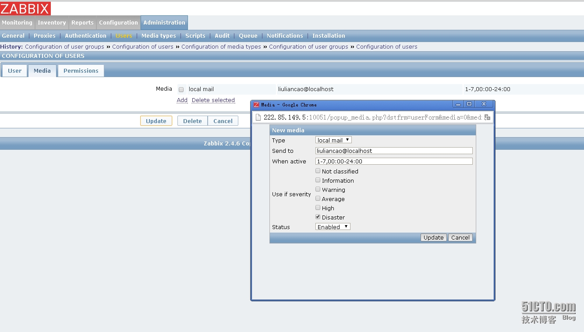Click the Update button below the Media tab
584x332 pixels.
click(156, 121)
